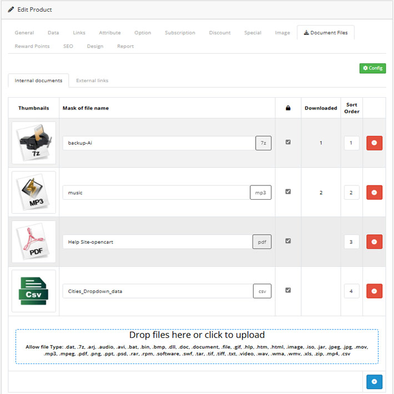The image size is (394, 394).
Task: Click the Sort Order column header
Action: (351, 108)
